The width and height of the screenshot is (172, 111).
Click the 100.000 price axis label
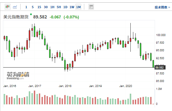(161, 35)
